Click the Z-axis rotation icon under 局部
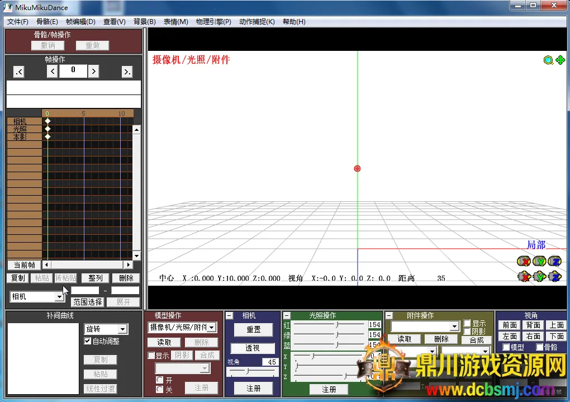Image resolution: width=570 pixels, height=402 pixels. pyautogui.click(x=554, y=261)
